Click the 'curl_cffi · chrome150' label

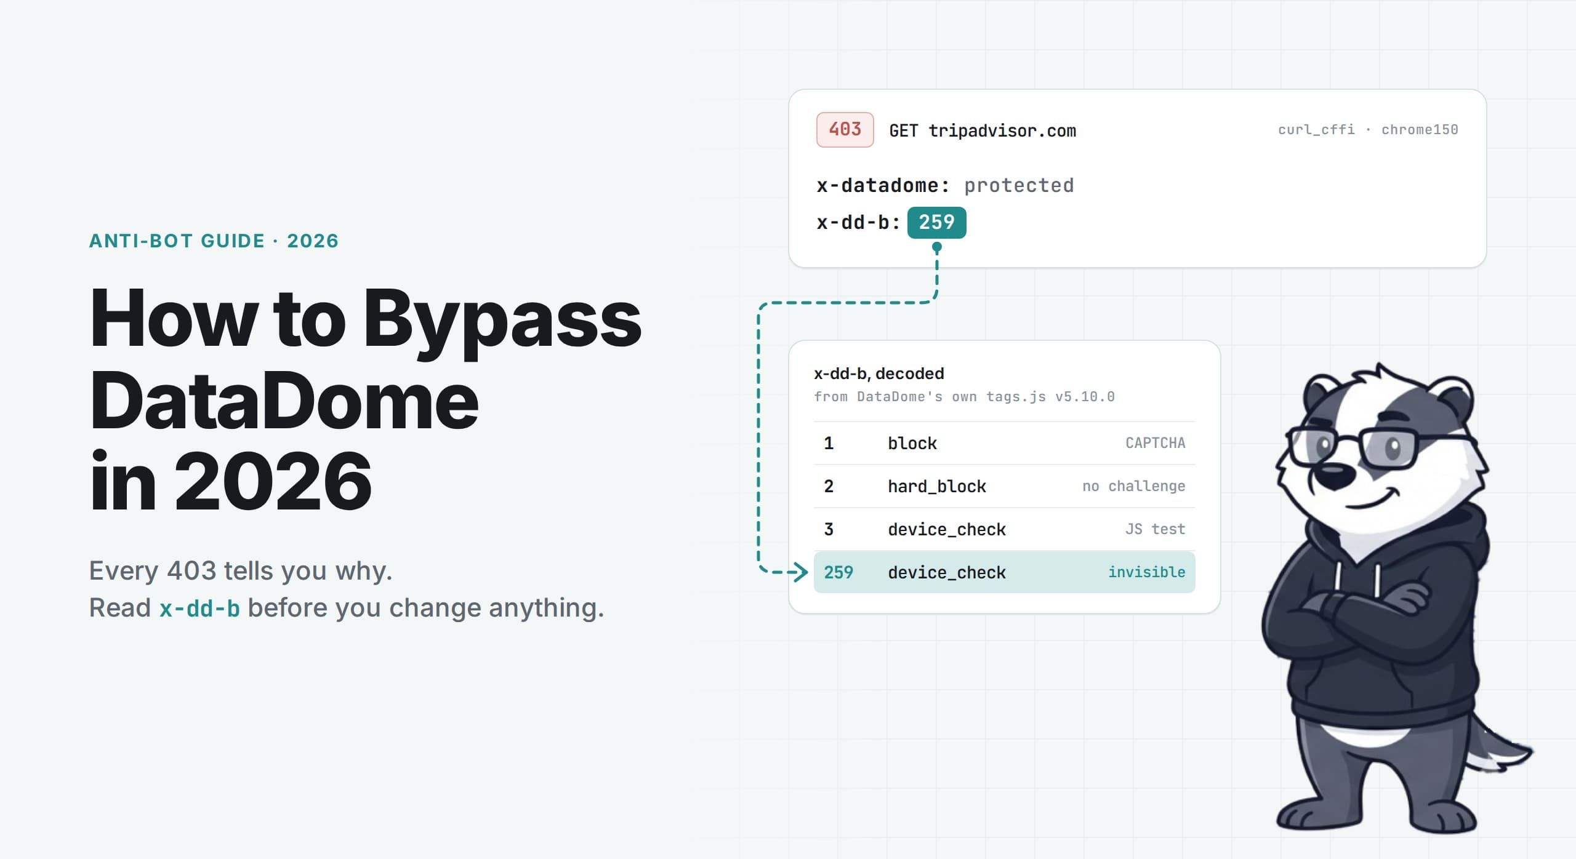click(x=1368, y=130)
